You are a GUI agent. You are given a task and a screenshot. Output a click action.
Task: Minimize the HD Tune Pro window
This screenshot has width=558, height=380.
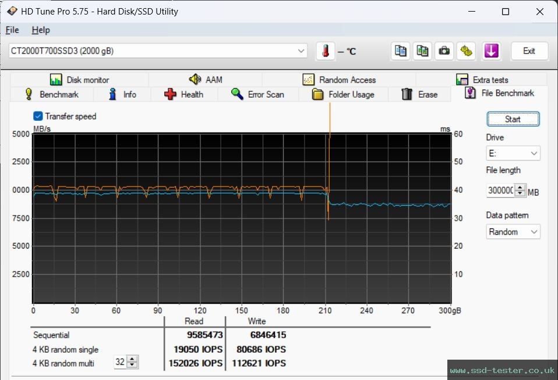[472, 12]
